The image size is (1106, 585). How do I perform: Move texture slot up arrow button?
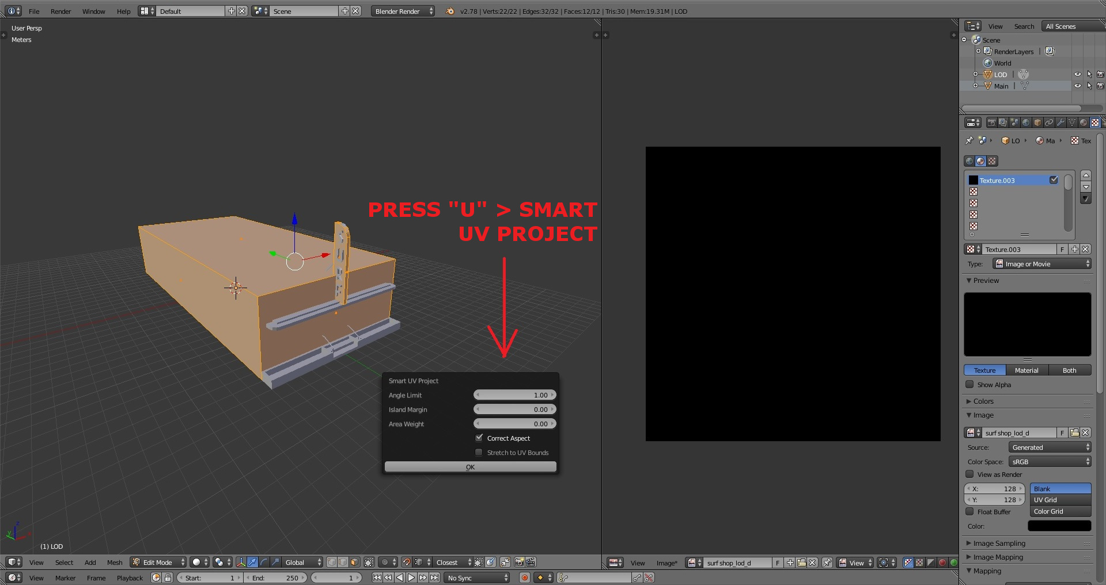coord(1086,175)
